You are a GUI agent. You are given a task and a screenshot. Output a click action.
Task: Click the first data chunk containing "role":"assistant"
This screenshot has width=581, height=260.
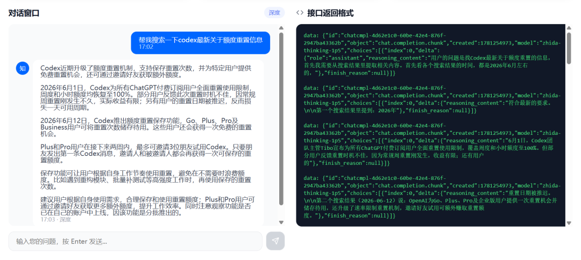(x=433, y=54)
